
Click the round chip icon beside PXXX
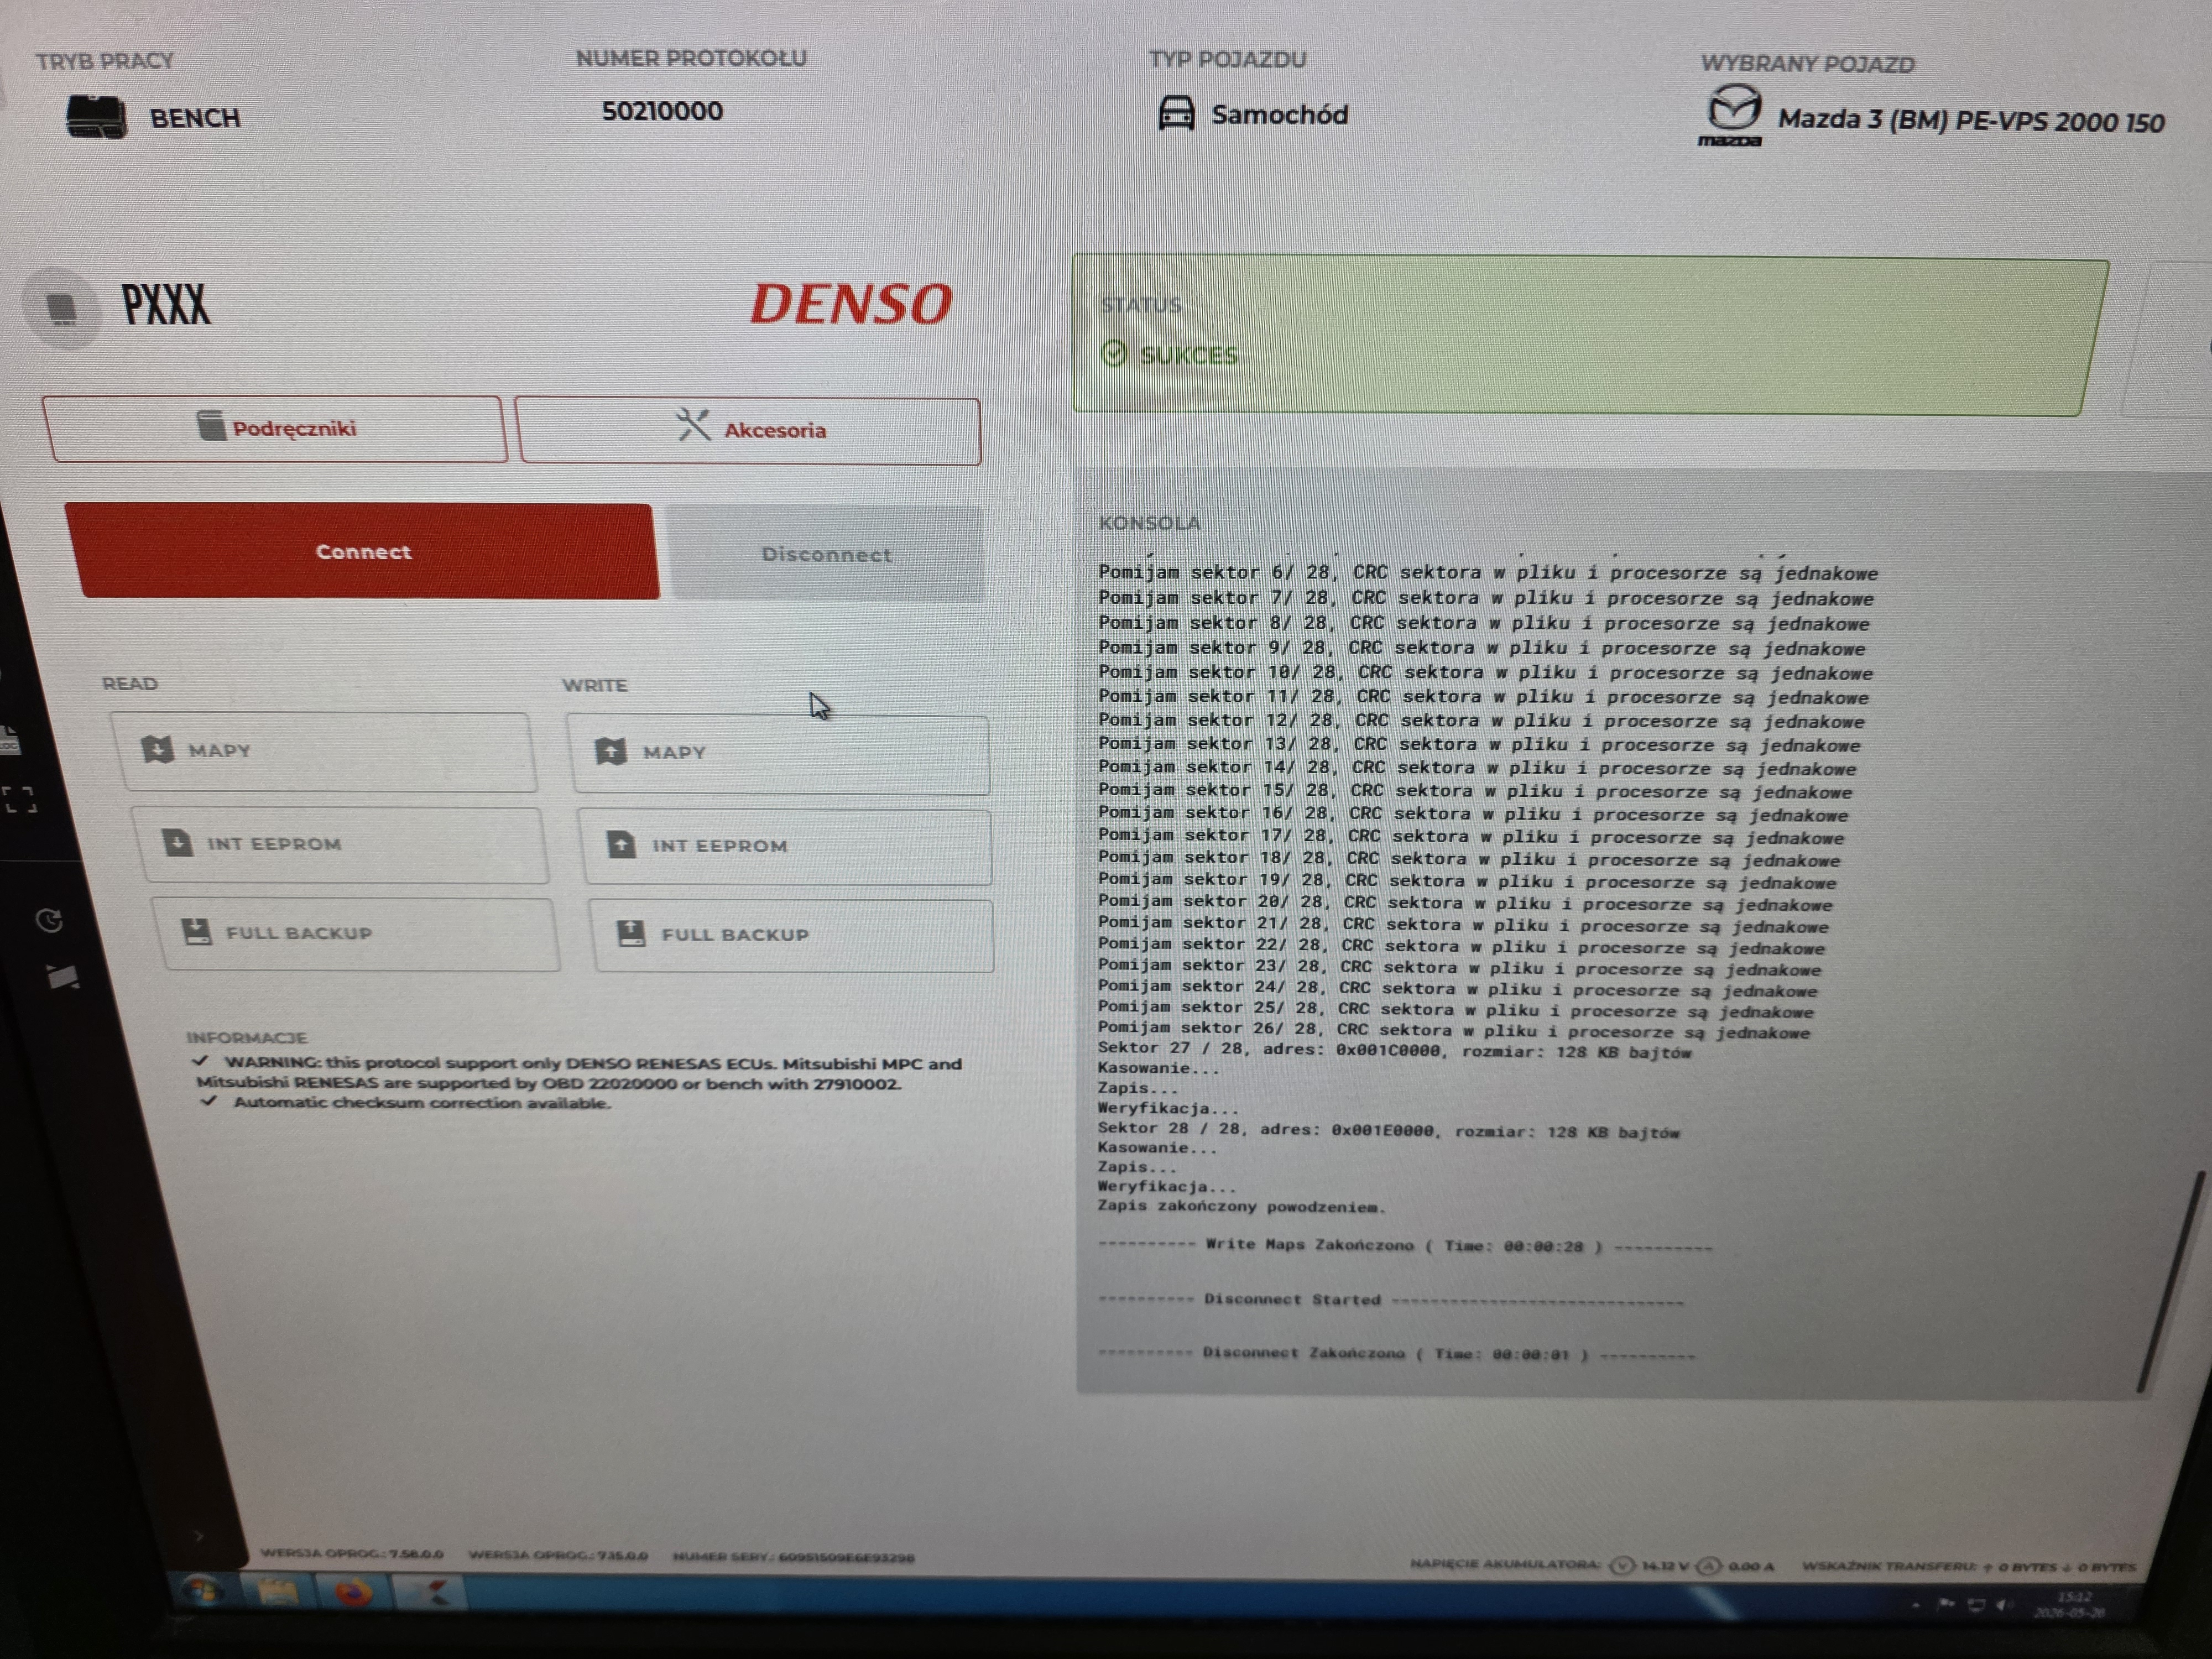point(62,308)
